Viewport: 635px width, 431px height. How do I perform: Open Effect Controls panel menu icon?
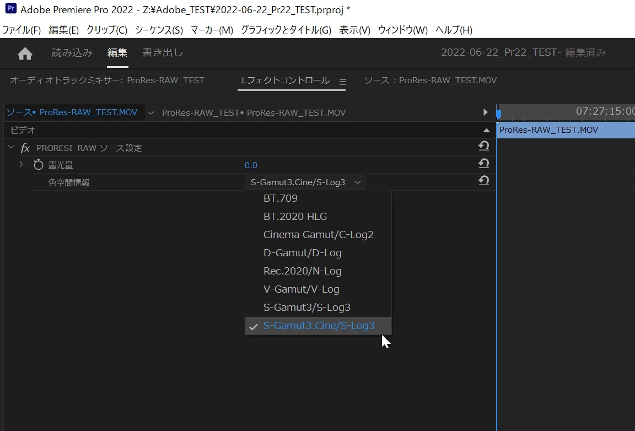[x=343, y=82]
